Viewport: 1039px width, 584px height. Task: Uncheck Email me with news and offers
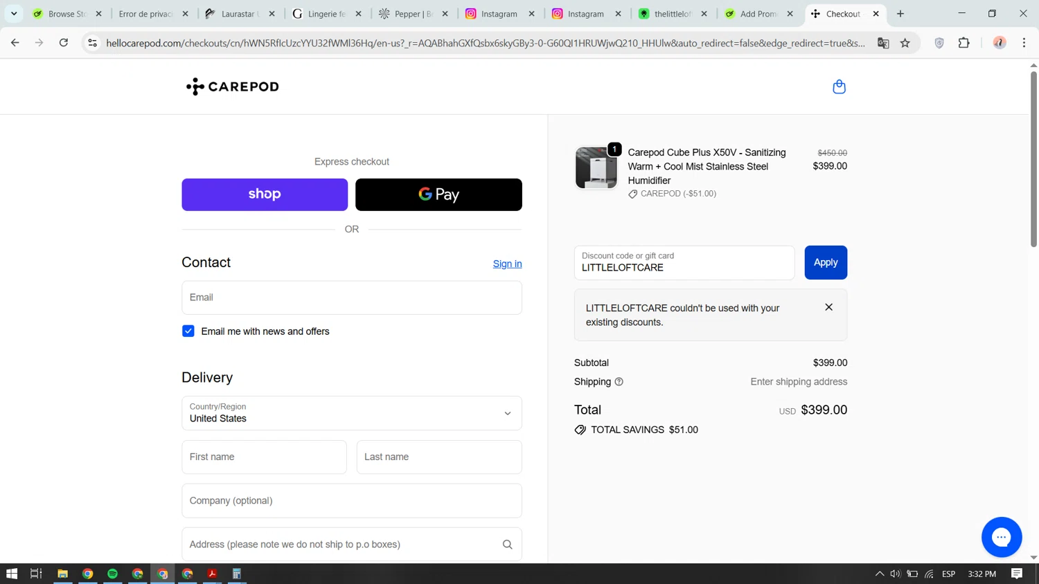click(x=188, y=331)
